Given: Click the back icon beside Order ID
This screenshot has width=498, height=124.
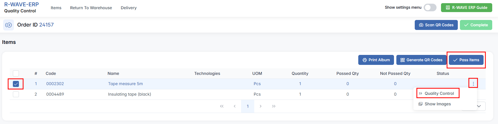Looking at the screenshot, I should pos(8,25).
